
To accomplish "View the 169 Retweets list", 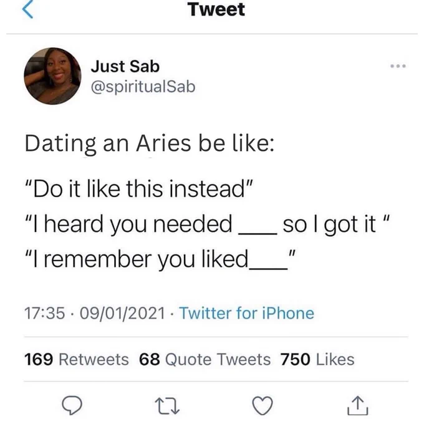I will (x=77, y=359).
